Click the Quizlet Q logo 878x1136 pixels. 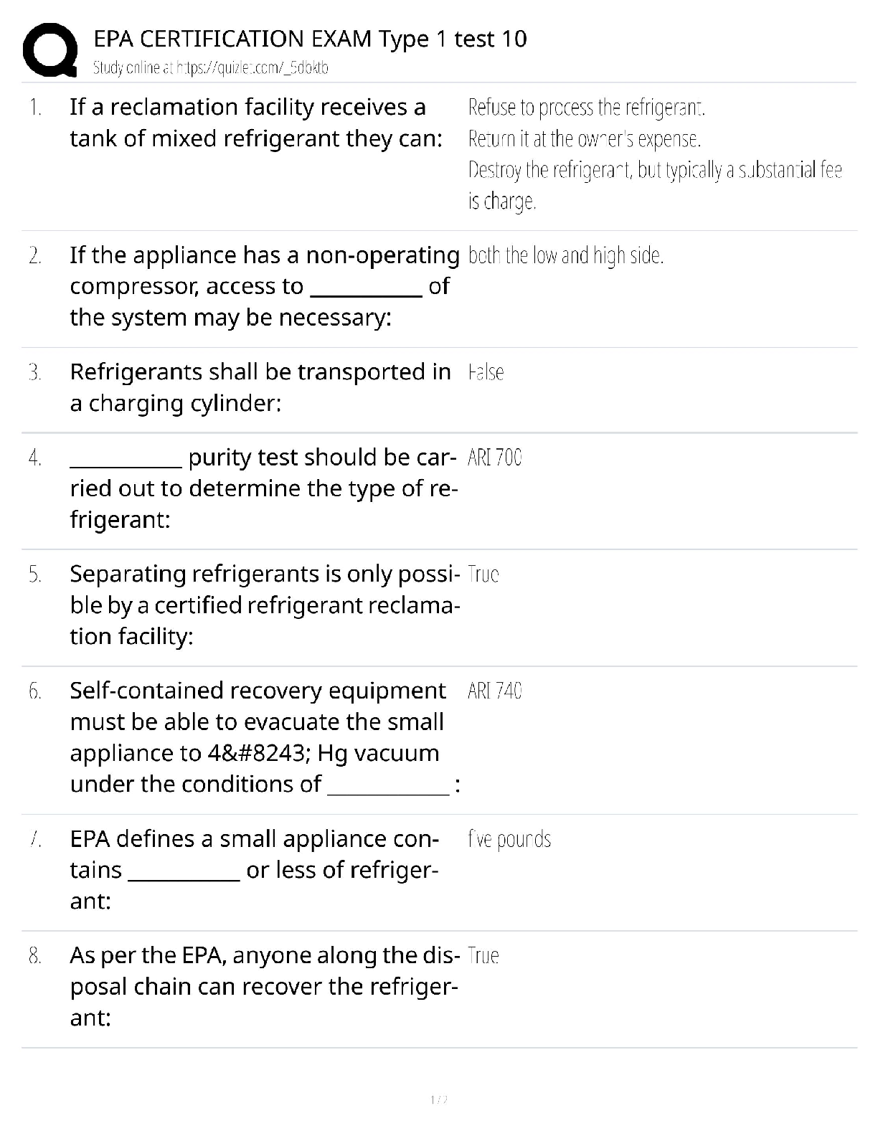coord(50,50)
